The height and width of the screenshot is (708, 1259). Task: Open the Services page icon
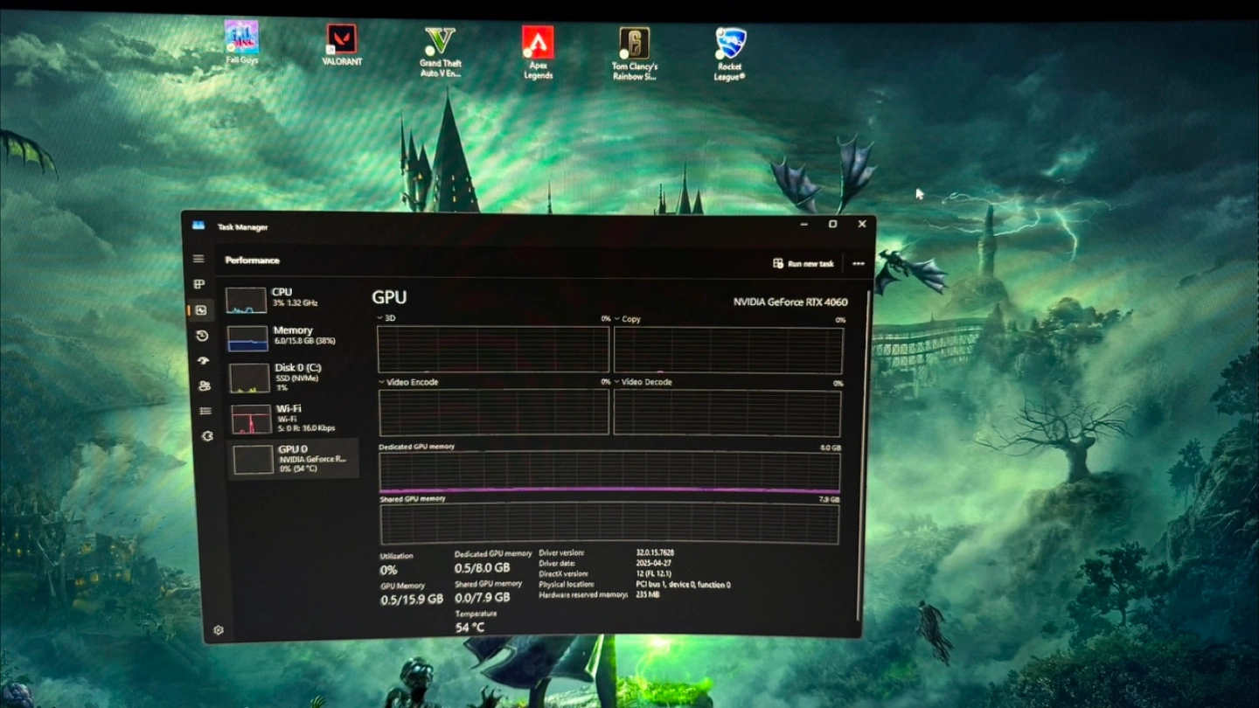click(207, 436)
